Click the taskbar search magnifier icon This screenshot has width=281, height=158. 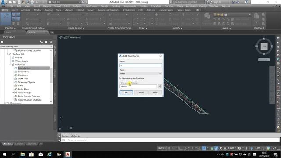[13, 154]
